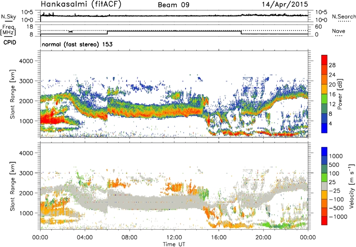Click the 04:00 time axis tick label
This screenshot has height=247, width=356.
click(x=85, y=238)
